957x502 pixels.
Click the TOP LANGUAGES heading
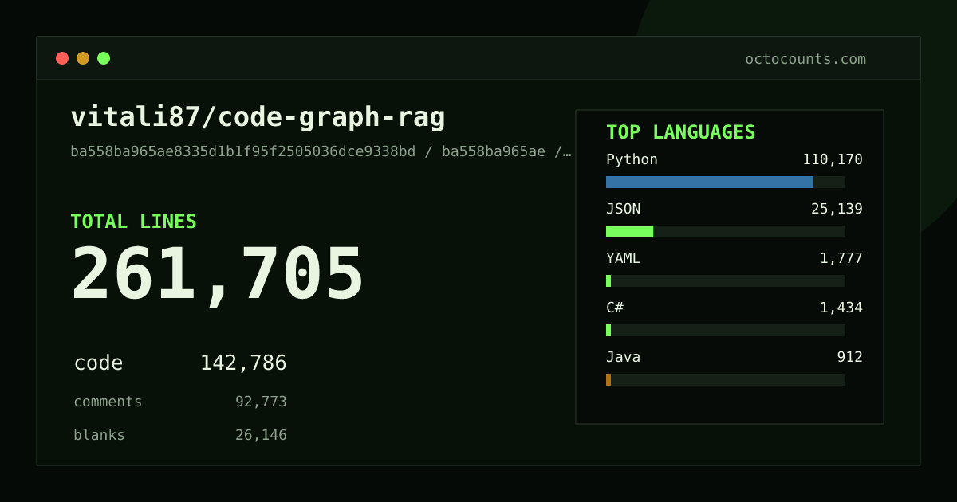click(681, 132)
